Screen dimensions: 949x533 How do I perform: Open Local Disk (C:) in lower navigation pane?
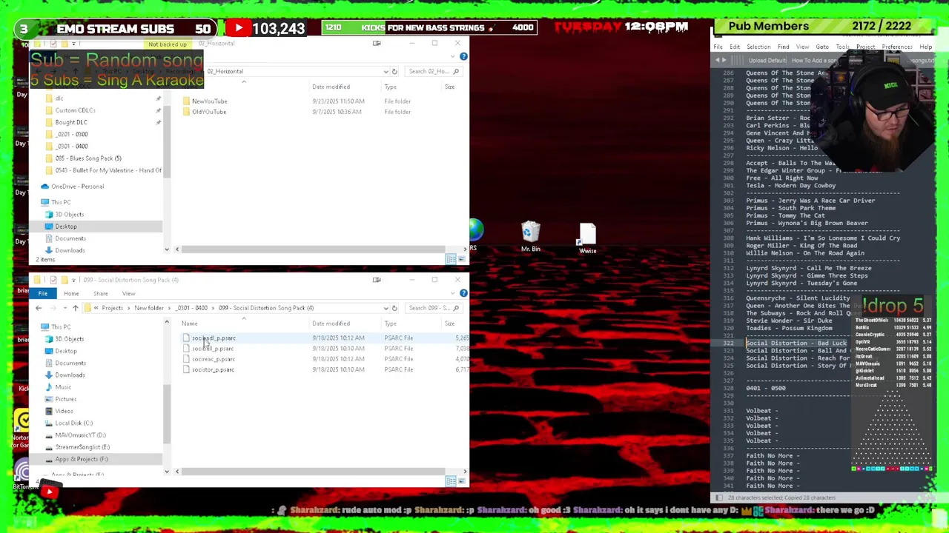tap(73, 423)
